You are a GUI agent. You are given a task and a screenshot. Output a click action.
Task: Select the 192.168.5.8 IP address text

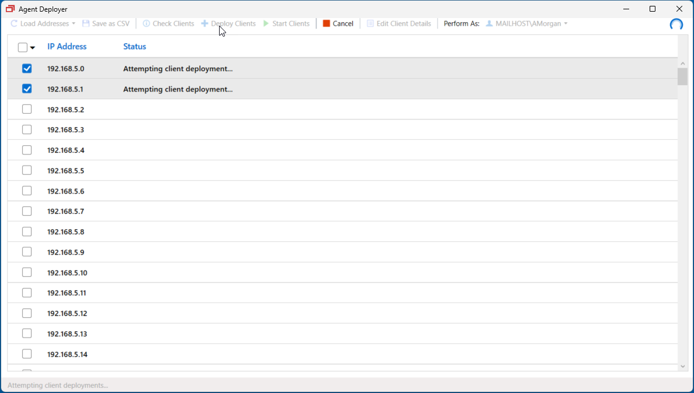point(65,232)
